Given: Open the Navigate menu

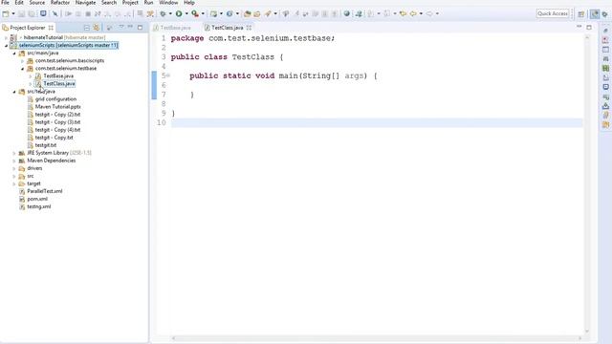Looking at the screenshot, I should 85,3.
